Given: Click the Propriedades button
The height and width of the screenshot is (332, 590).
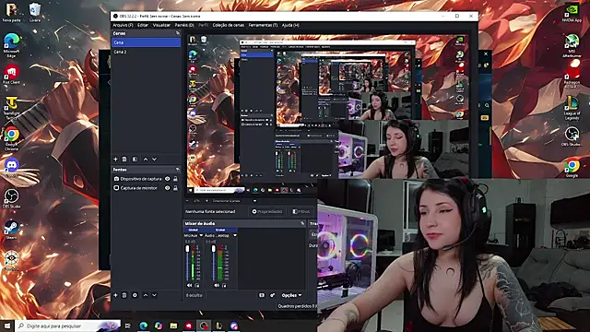Looking at the screenshot, I should (x=267, y=211).
